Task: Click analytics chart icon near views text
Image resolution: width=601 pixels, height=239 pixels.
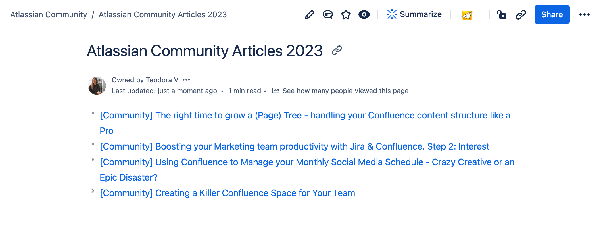Action: point(276,91)
